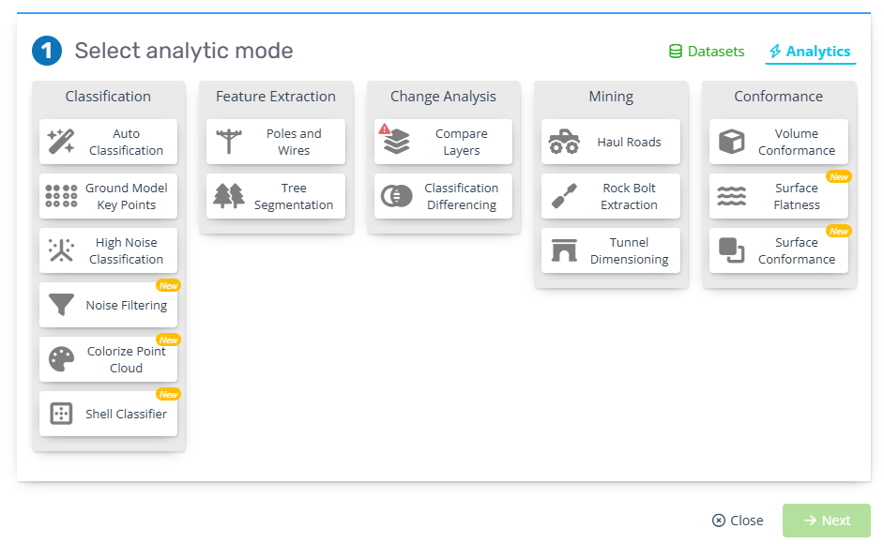This screenshot has height=544, width=884.
Task: Open the Analytics tab
Action: (810, 52)
